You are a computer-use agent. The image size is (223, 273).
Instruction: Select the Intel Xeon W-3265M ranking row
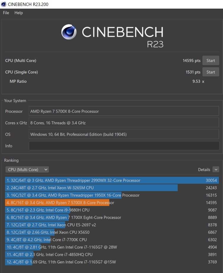112,188
